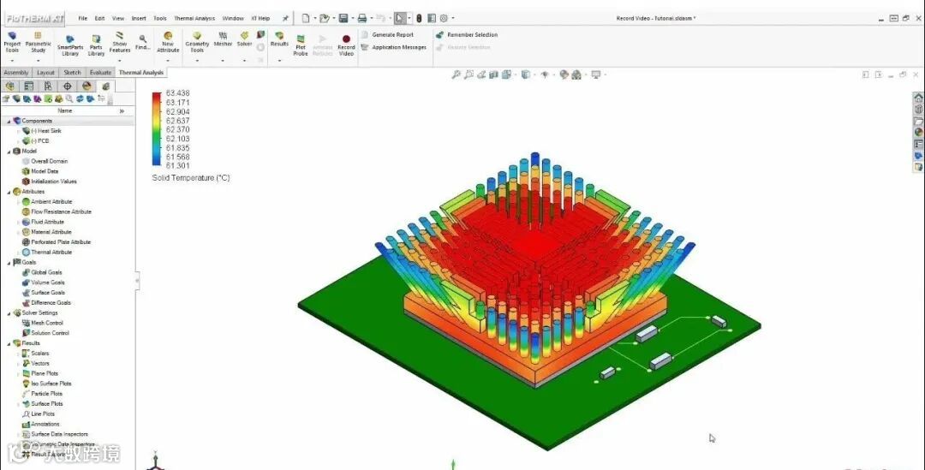Click the Save disk icon
Viewport: 925px width, 470px height.
click(x=343, y=18)
